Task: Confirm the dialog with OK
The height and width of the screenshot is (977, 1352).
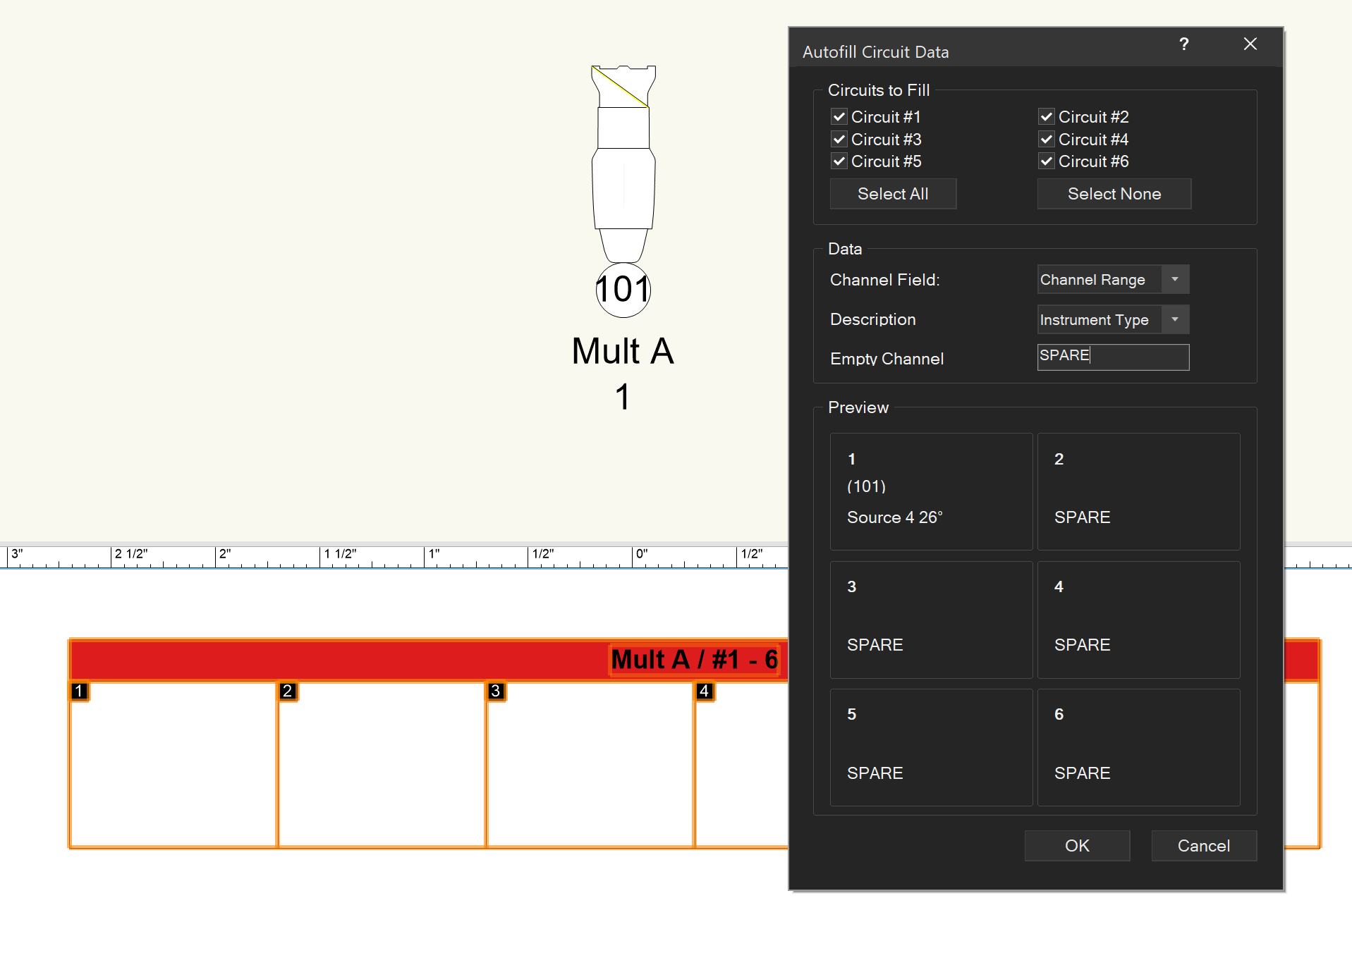Action: point(1077,846)
